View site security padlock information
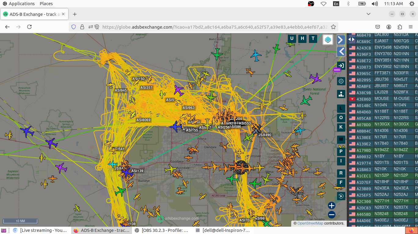The image size is (418, 234). point(82,27)
